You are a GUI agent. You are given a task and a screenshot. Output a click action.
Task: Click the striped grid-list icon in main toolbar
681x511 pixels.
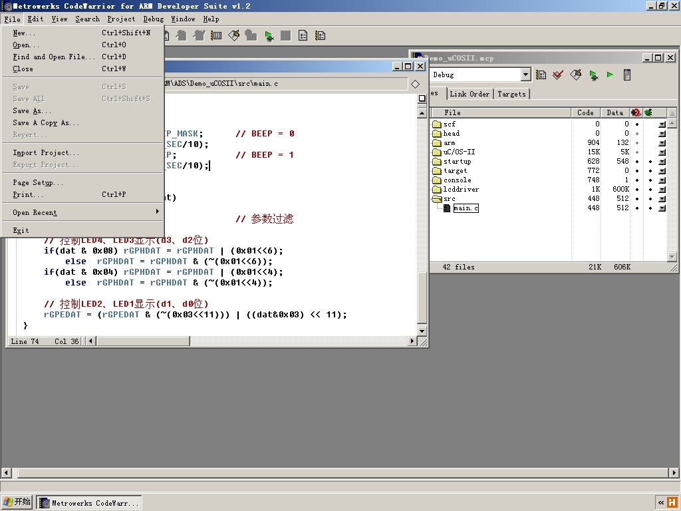(216, 36)
